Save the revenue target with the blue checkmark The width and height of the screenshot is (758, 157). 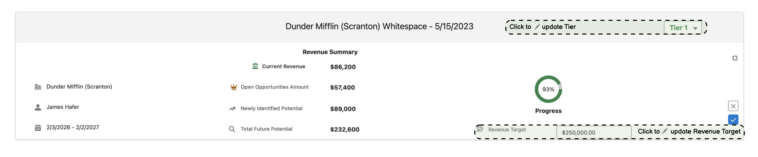[733, 120]
